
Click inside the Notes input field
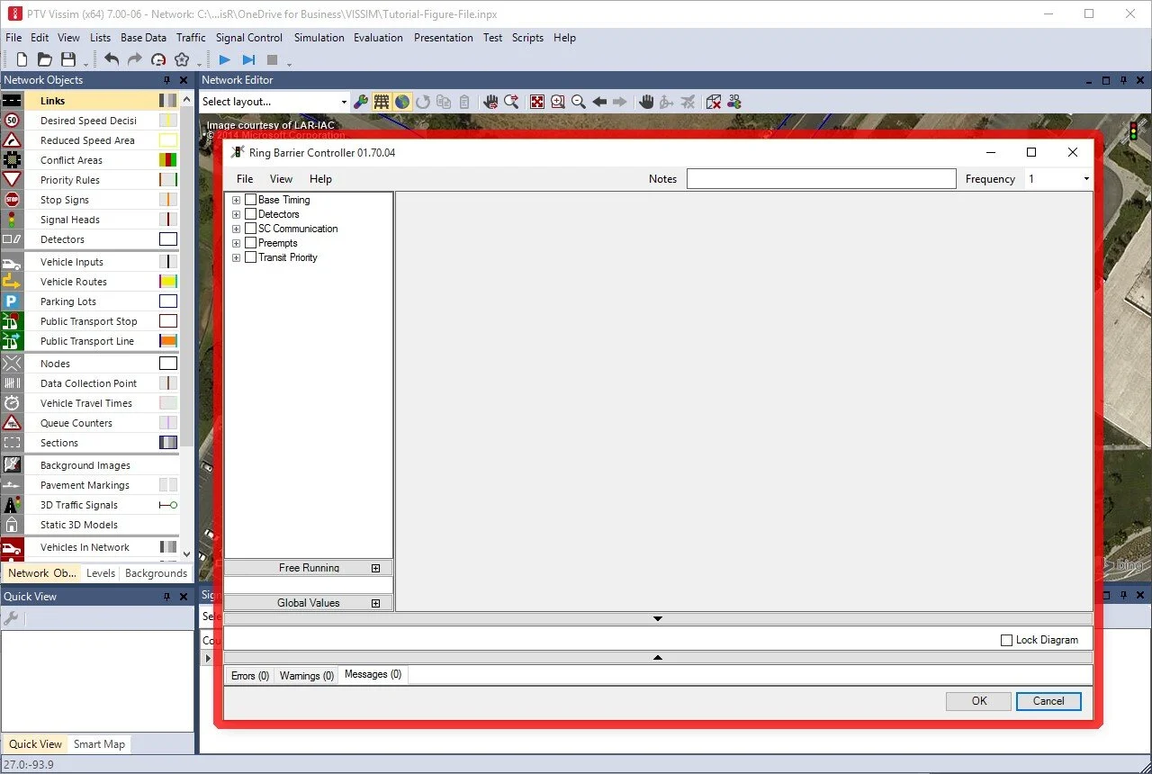pos(821,178)
